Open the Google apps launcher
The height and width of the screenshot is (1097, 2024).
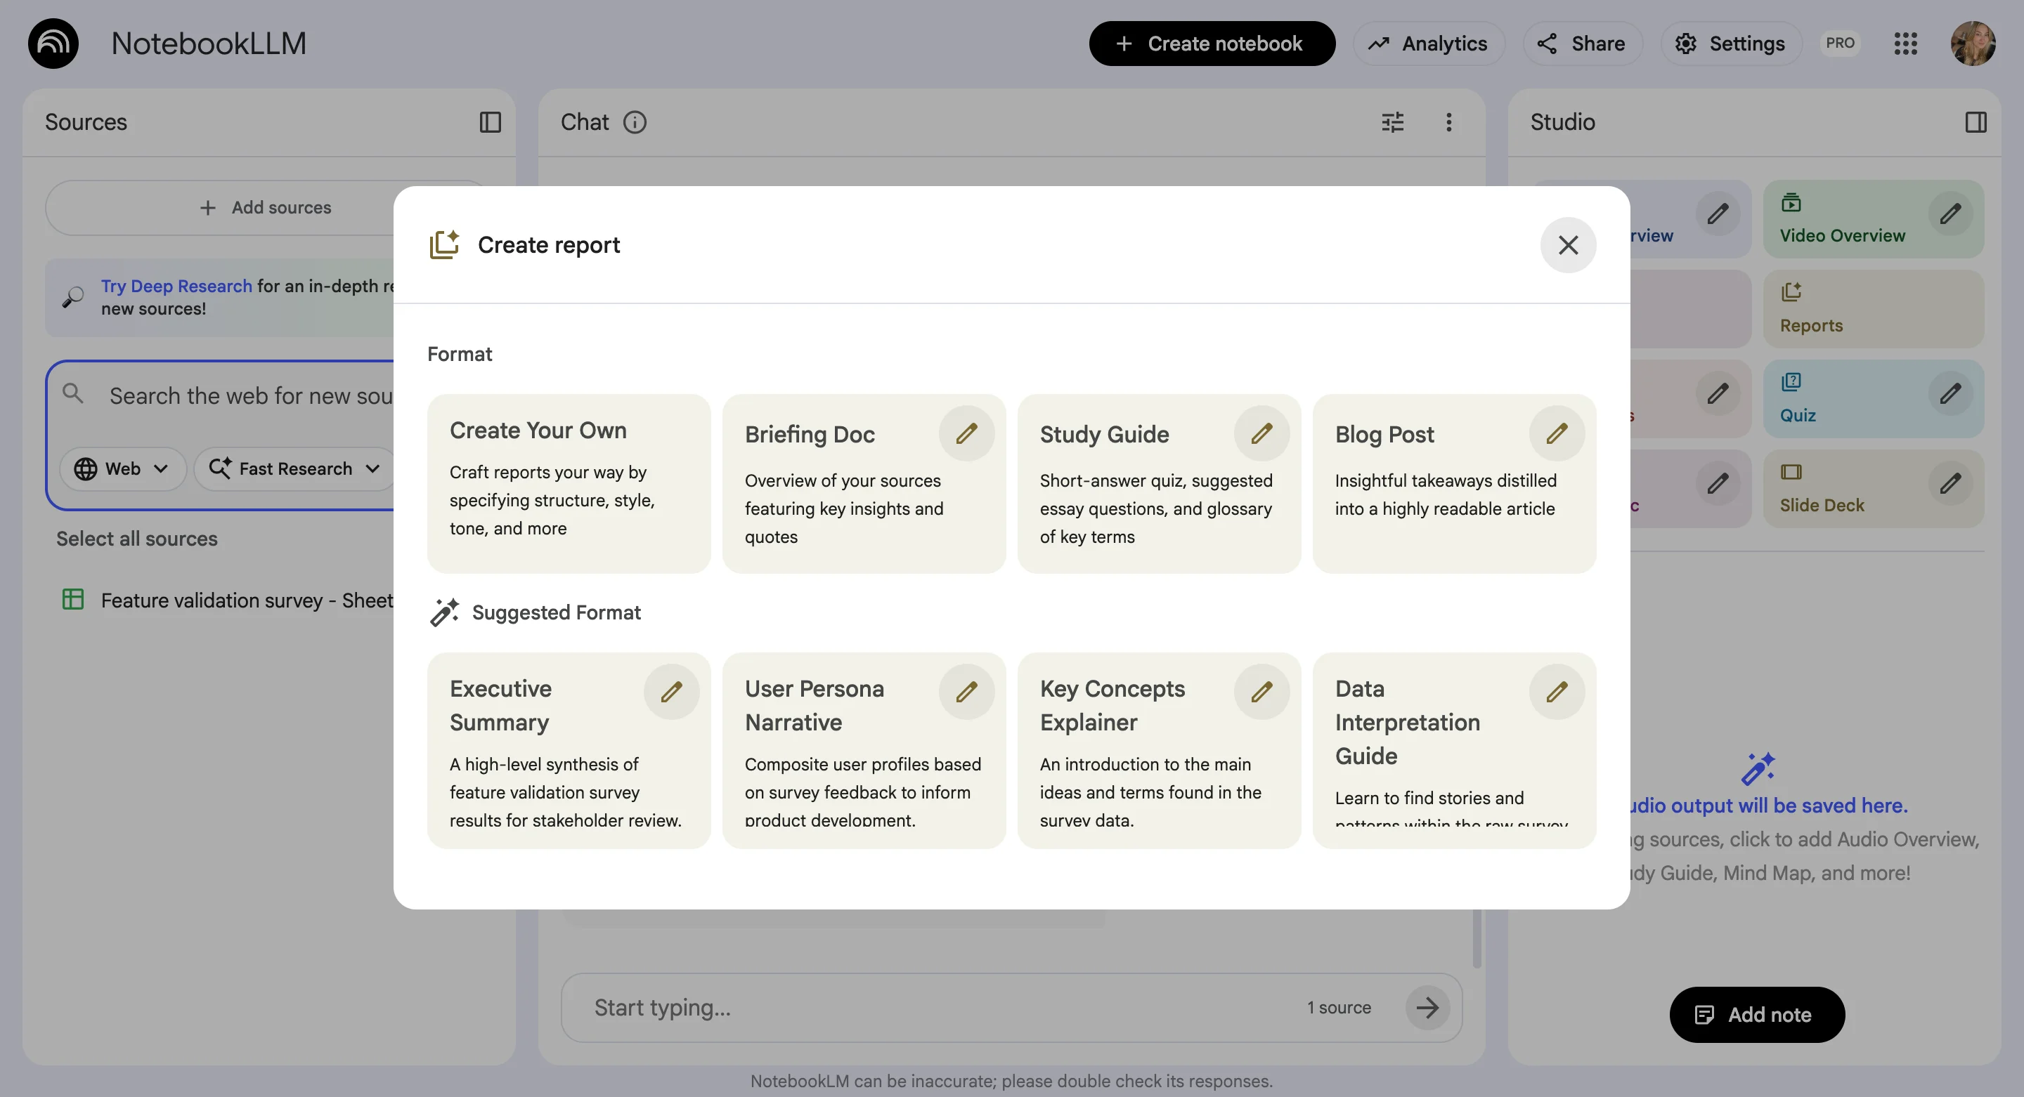coord(1905,43)
